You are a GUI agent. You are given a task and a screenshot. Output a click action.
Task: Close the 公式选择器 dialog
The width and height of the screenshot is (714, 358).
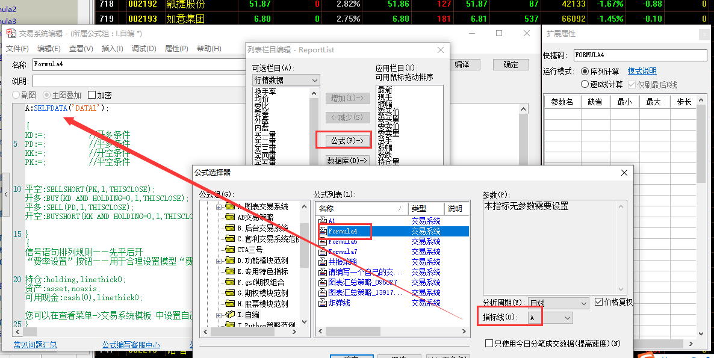coord(624,173)
